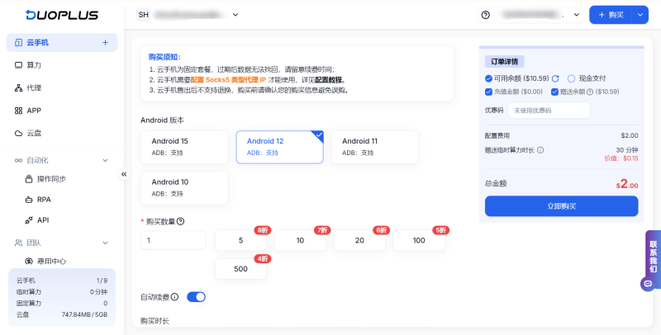Image resolution: width=661 pixels, height=335 pixels.
Task: Open dropdown arrow next to 购买 button
Action: tap(640, 15)
